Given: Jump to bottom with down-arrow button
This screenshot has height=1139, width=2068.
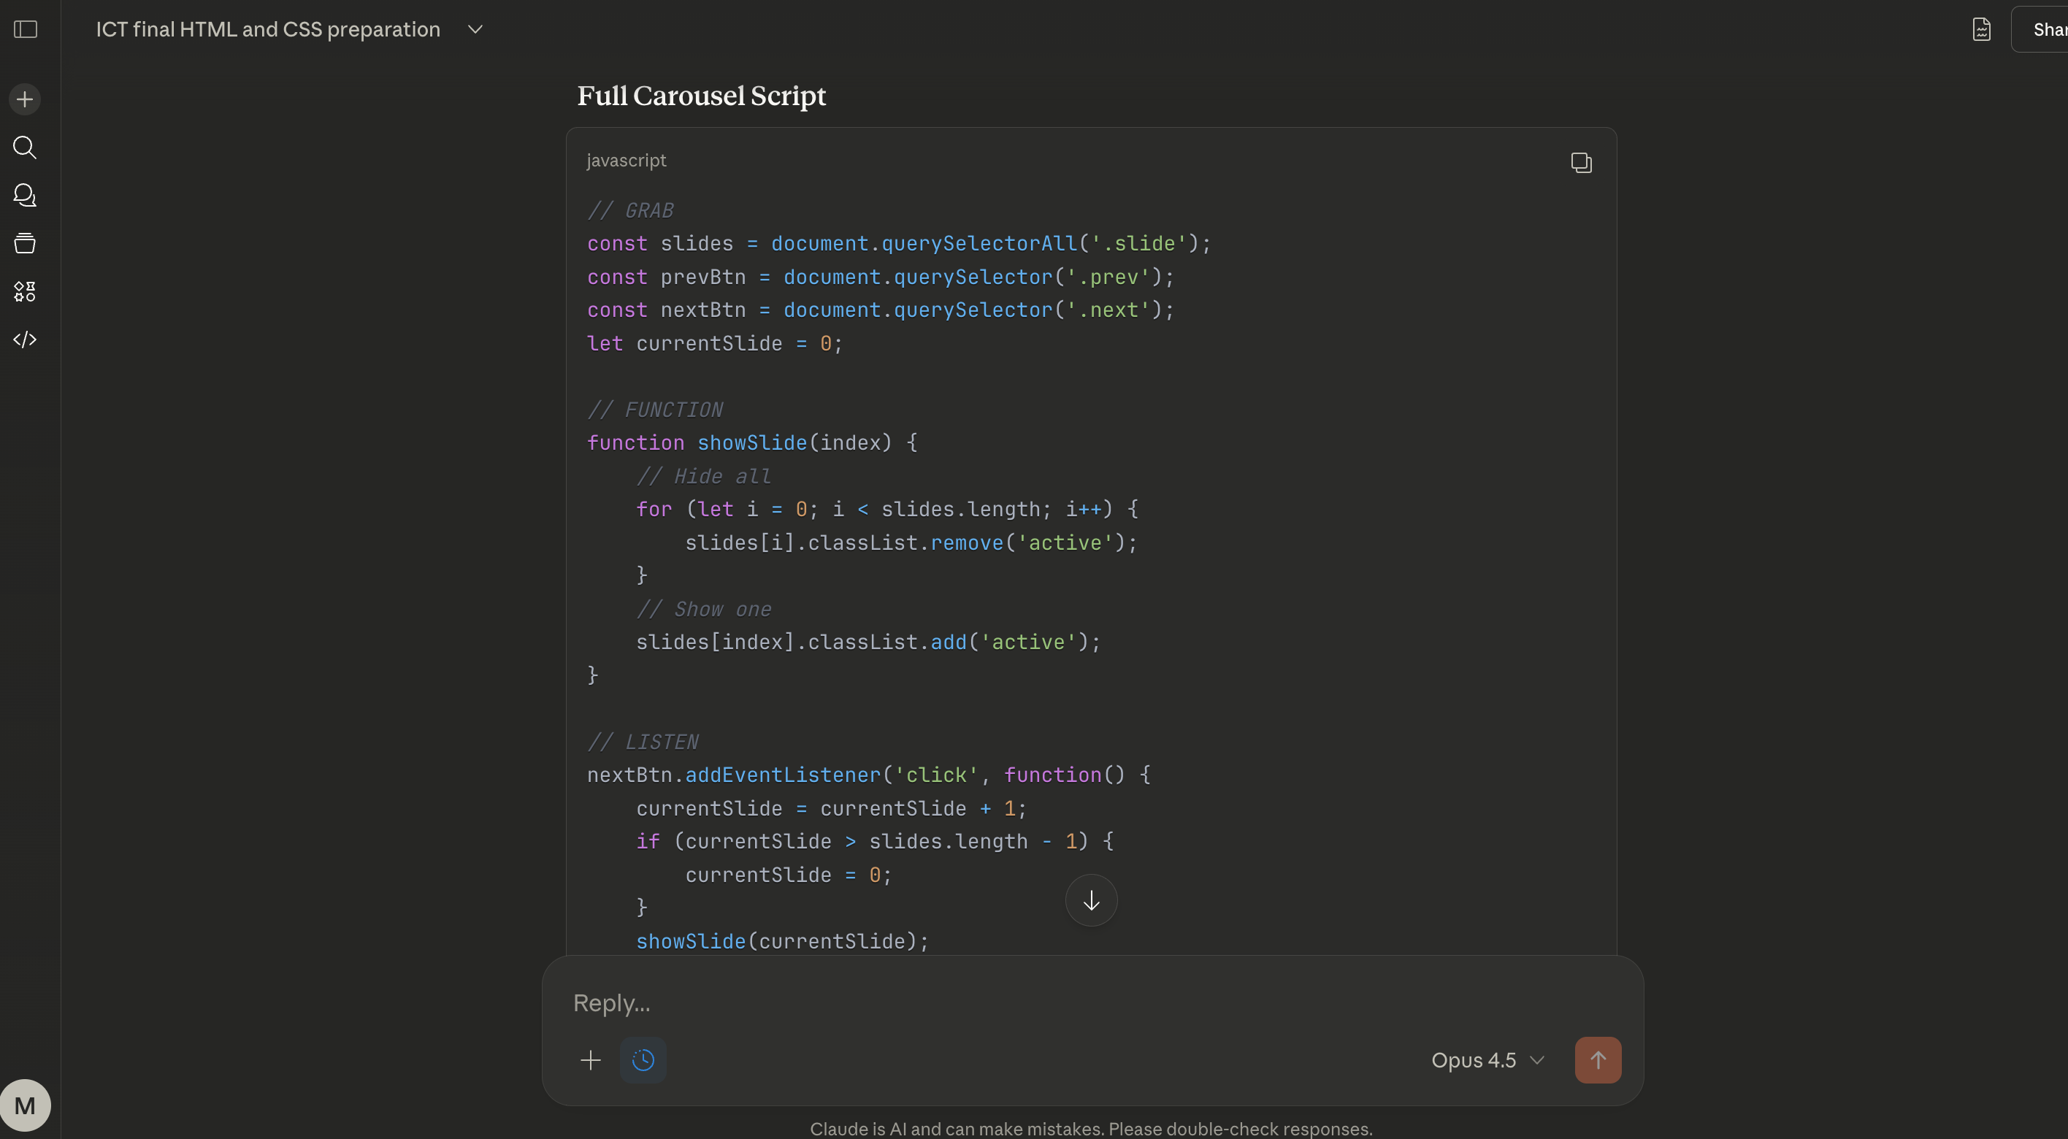Looking at the screenshot, I should [x=1091, y=900].
